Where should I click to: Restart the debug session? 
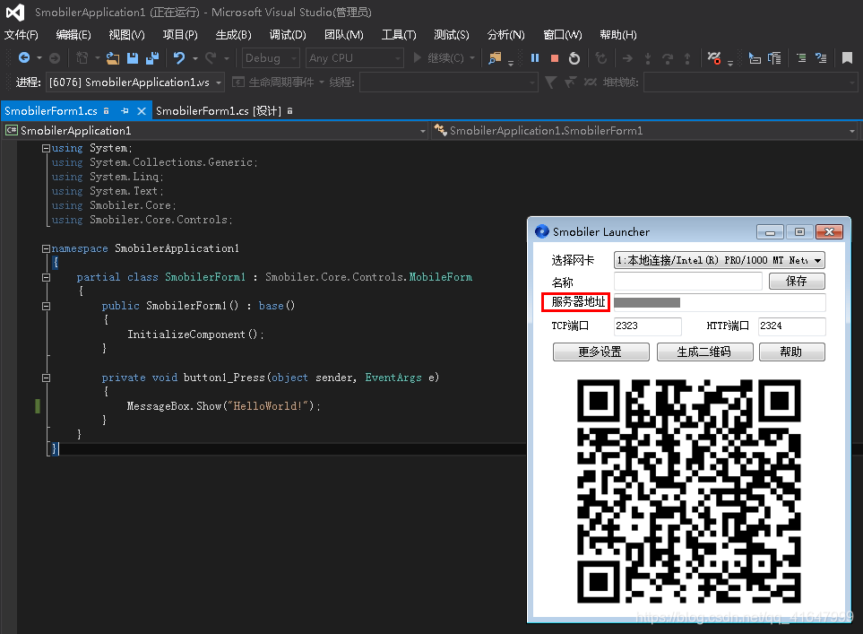click(x=574, y=58)
